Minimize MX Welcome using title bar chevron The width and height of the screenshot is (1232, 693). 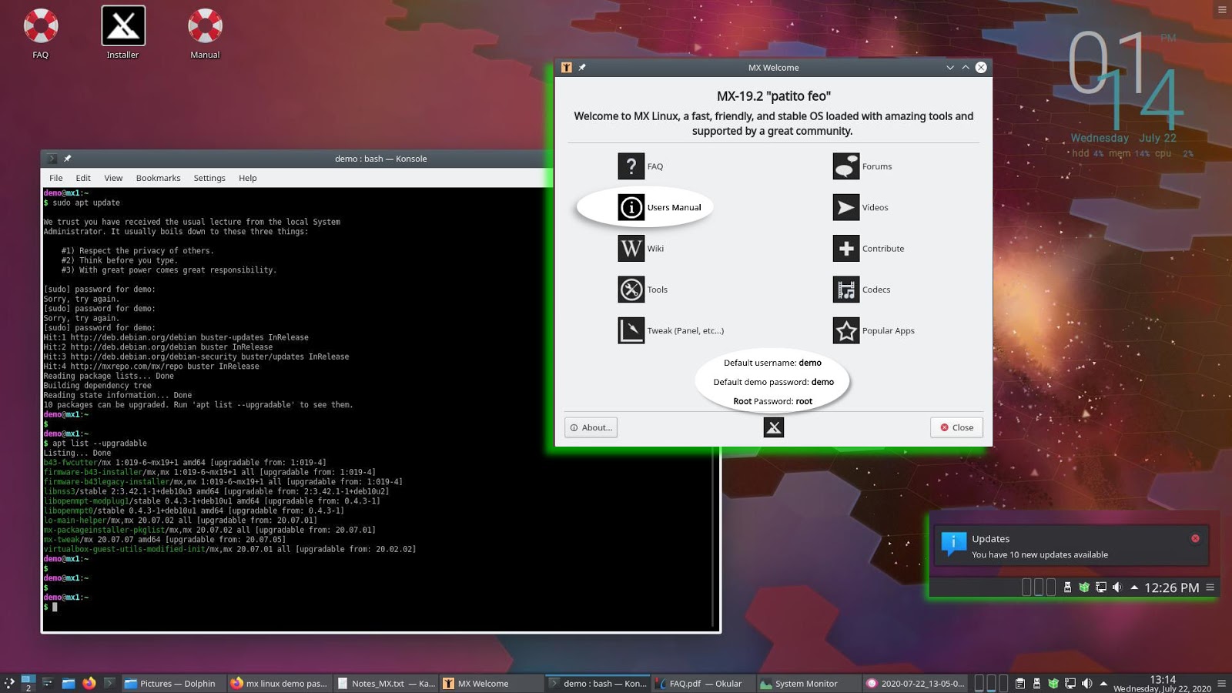click(950, 68)
